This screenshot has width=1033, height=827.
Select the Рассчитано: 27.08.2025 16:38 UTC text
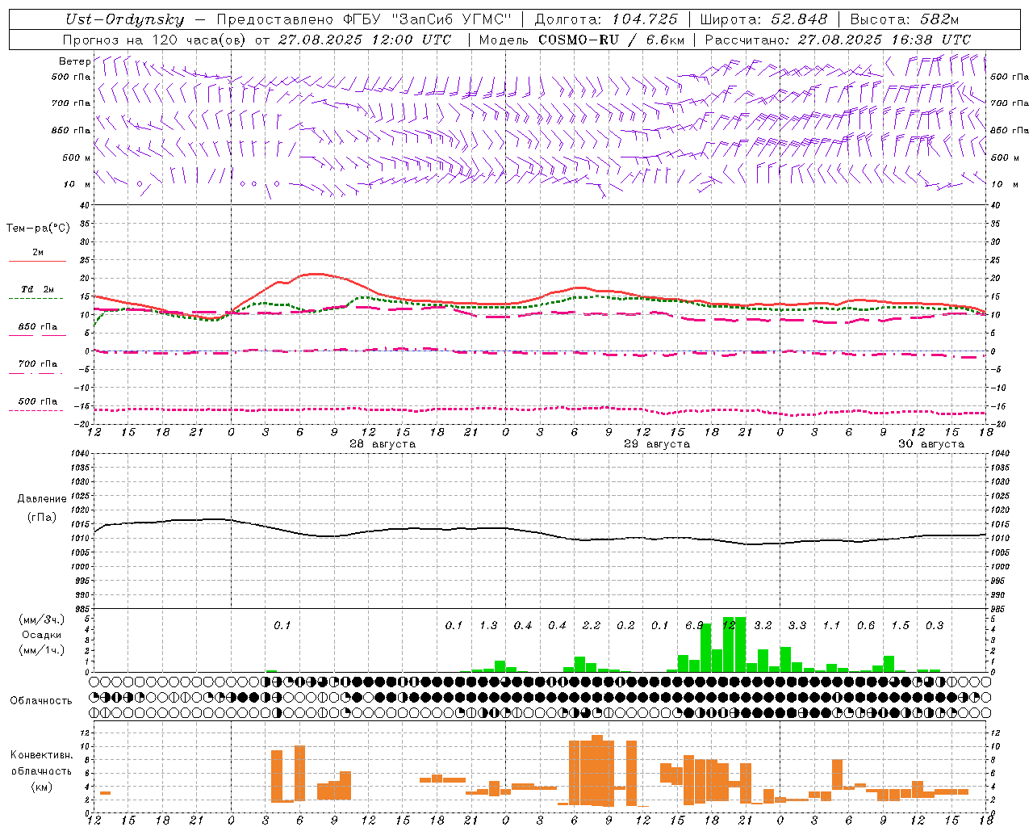pos(838,40)
